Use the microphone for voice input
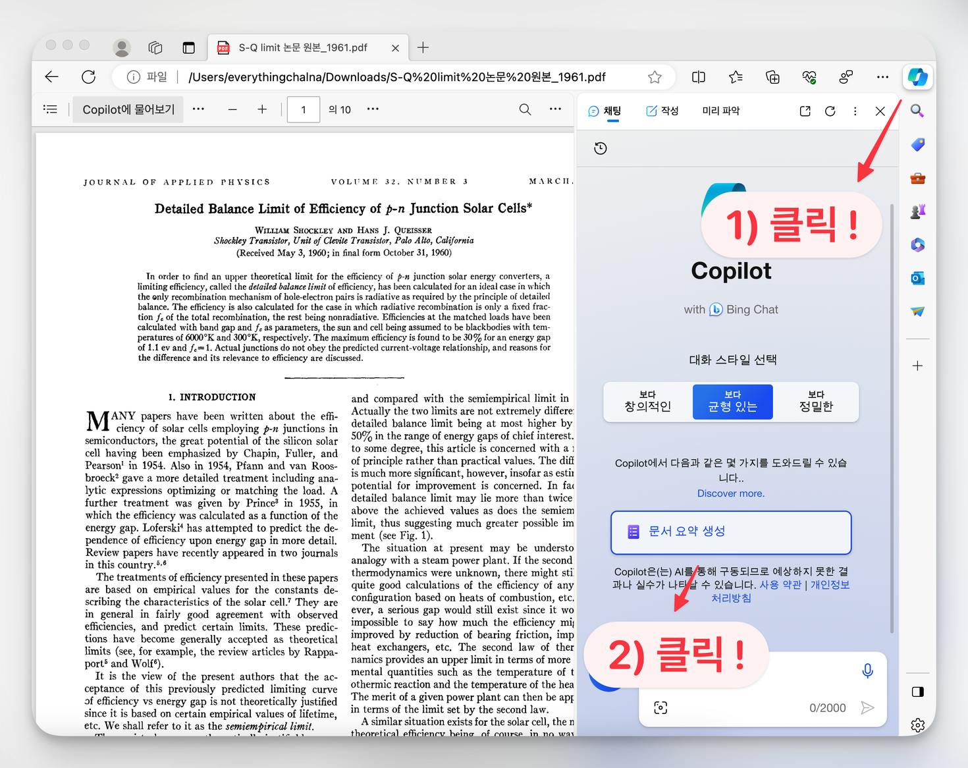This screenshot has width=968, height=768. coord(868,671)
